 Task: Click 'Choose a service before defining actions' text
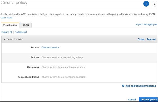point(62,57)
